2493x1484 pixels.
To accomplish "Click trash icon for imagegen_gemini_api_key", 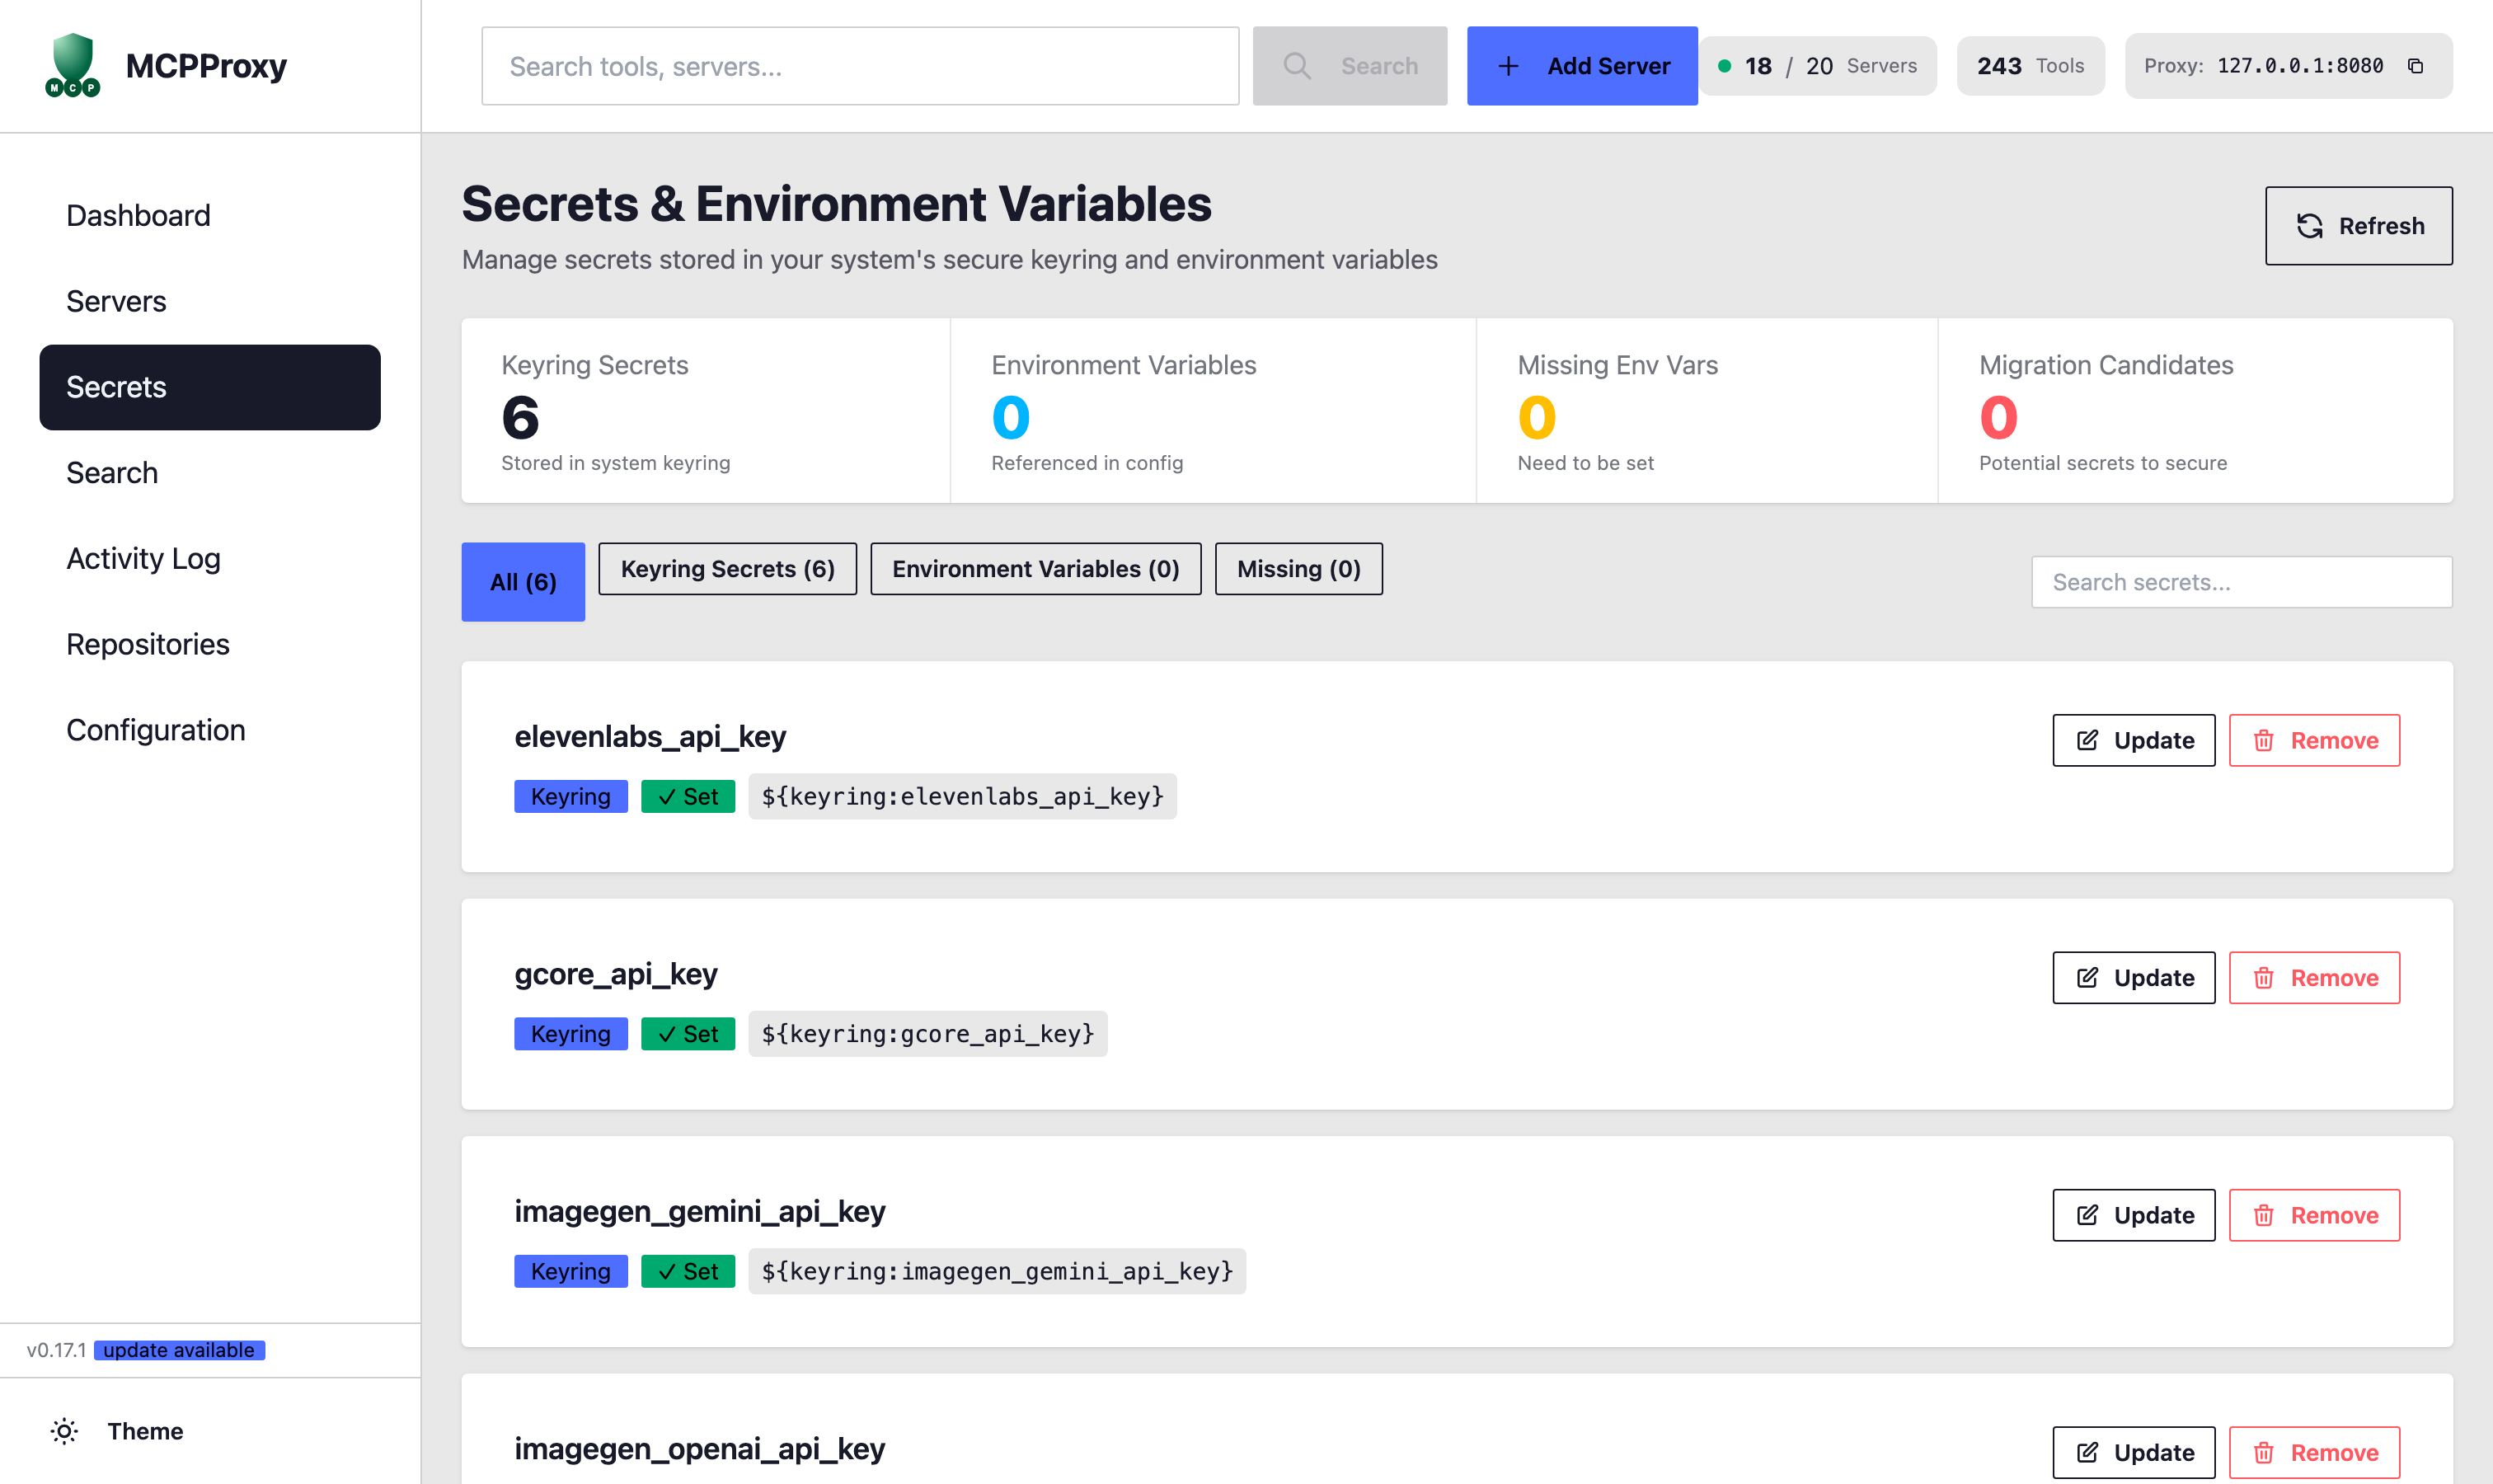I will 2263,1215.
